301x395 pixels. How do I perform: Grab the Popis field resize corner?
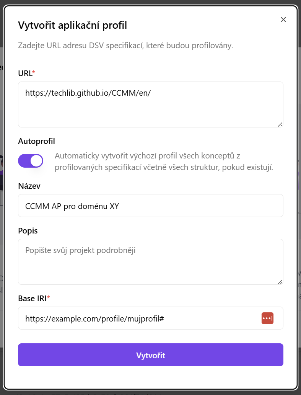point(281,282)
